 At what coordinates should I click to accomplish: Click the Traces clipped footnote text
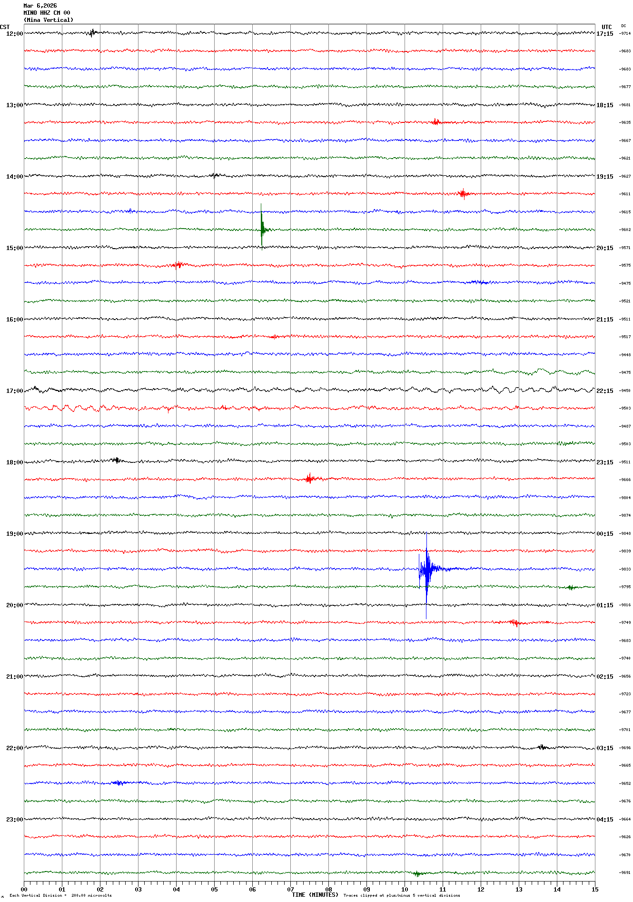[x=402, y=895]
